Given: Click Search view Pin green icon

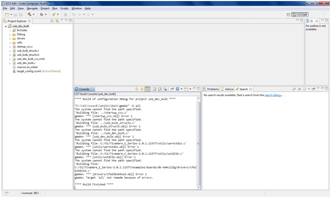Looking at the screenshot, I should pyautogui.click(x=314, y=89).
